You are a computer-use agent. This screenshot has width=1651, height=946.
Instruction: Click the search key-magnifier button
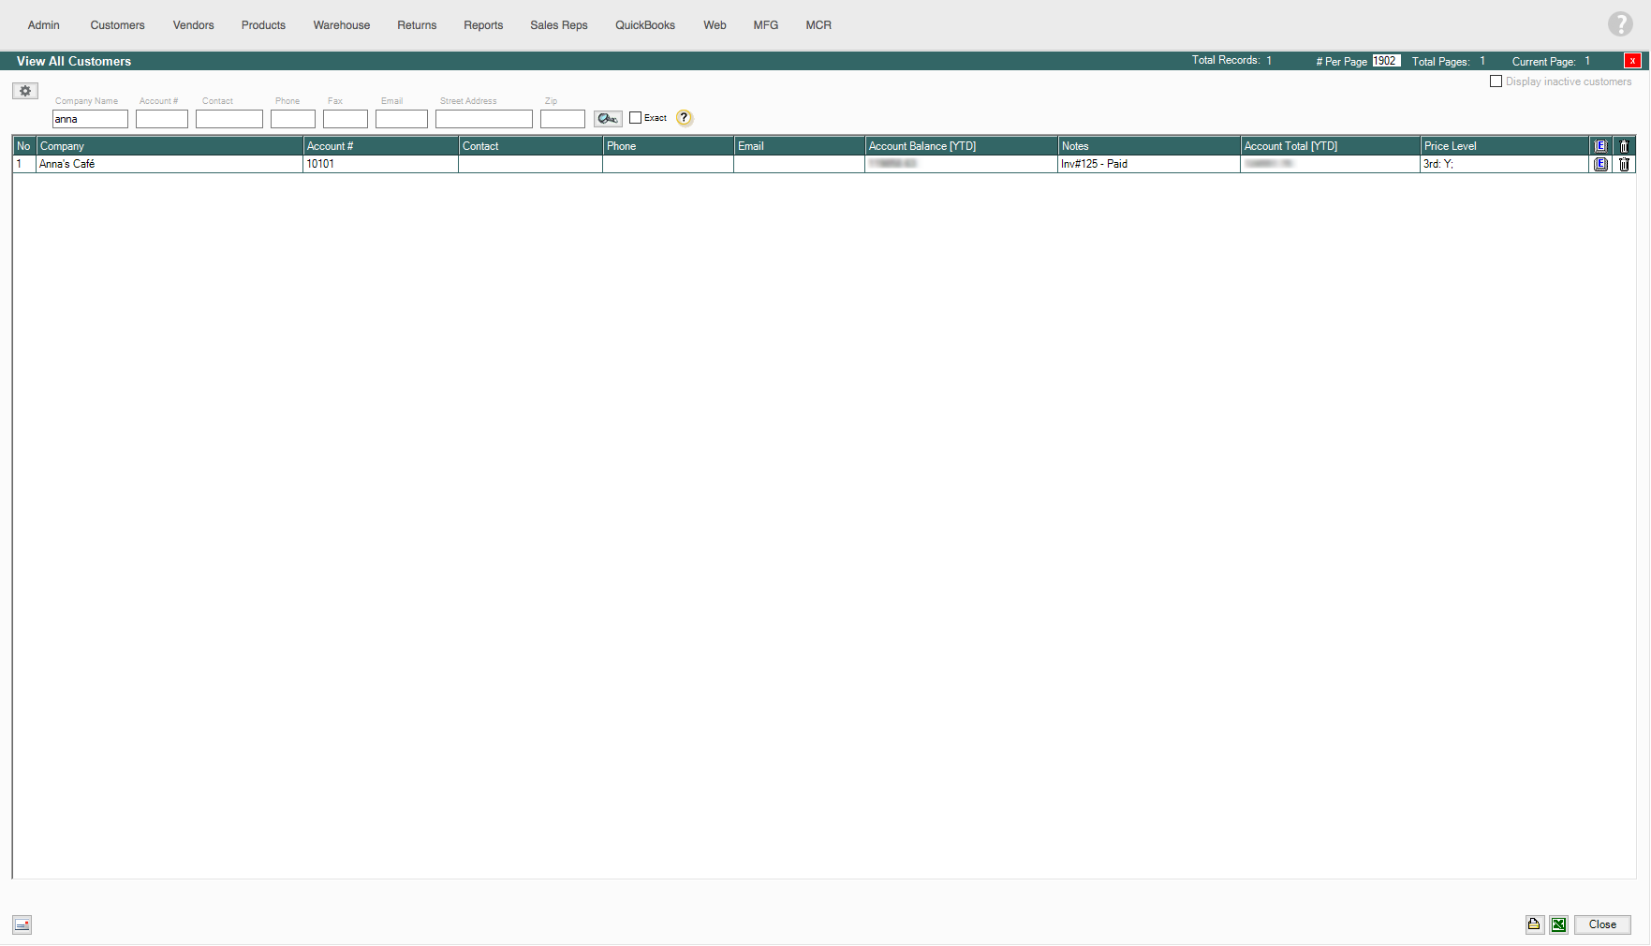608,119
